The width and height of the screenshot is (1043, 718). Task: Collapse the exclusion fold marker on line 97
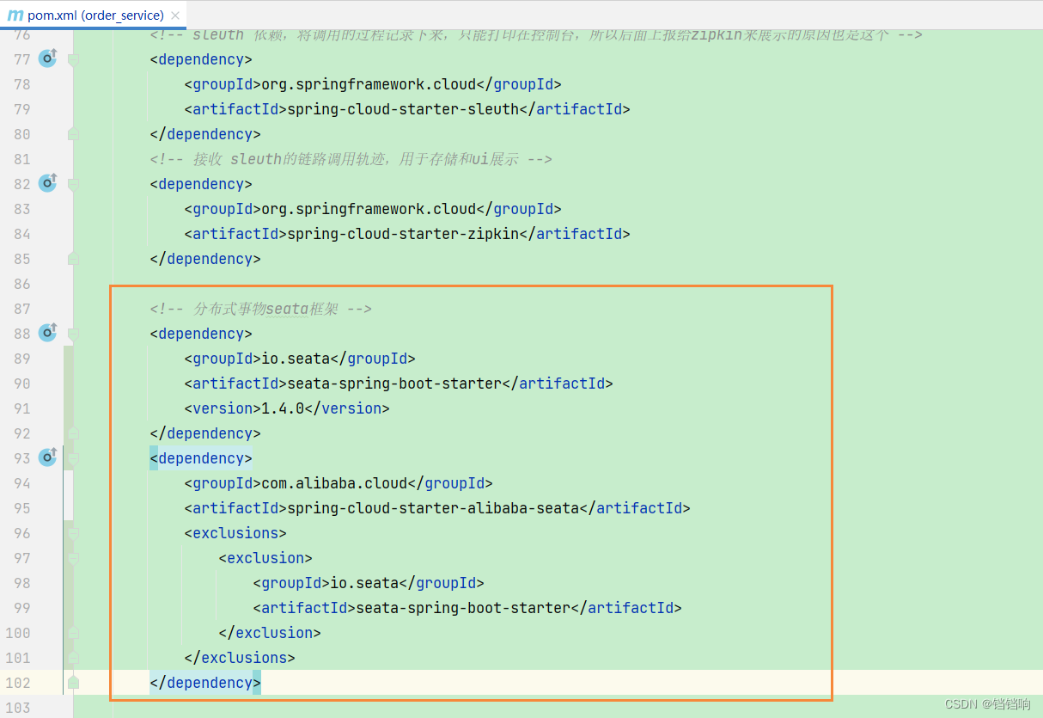click(73, 558)
